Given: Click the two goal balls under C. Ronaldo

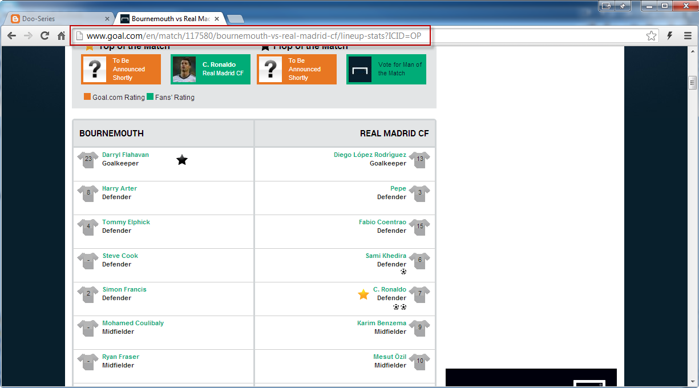Looking at the screenshot, I should (400, 306).
